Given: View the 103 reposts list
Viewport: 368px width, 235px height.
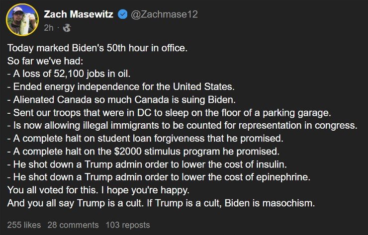Looking at the screenshot, I should coord(128,225).
